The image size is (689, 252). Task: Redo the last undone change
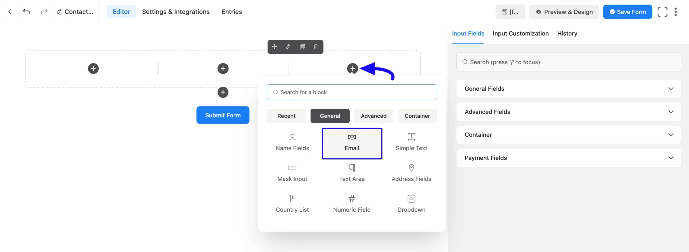[44, 11]
